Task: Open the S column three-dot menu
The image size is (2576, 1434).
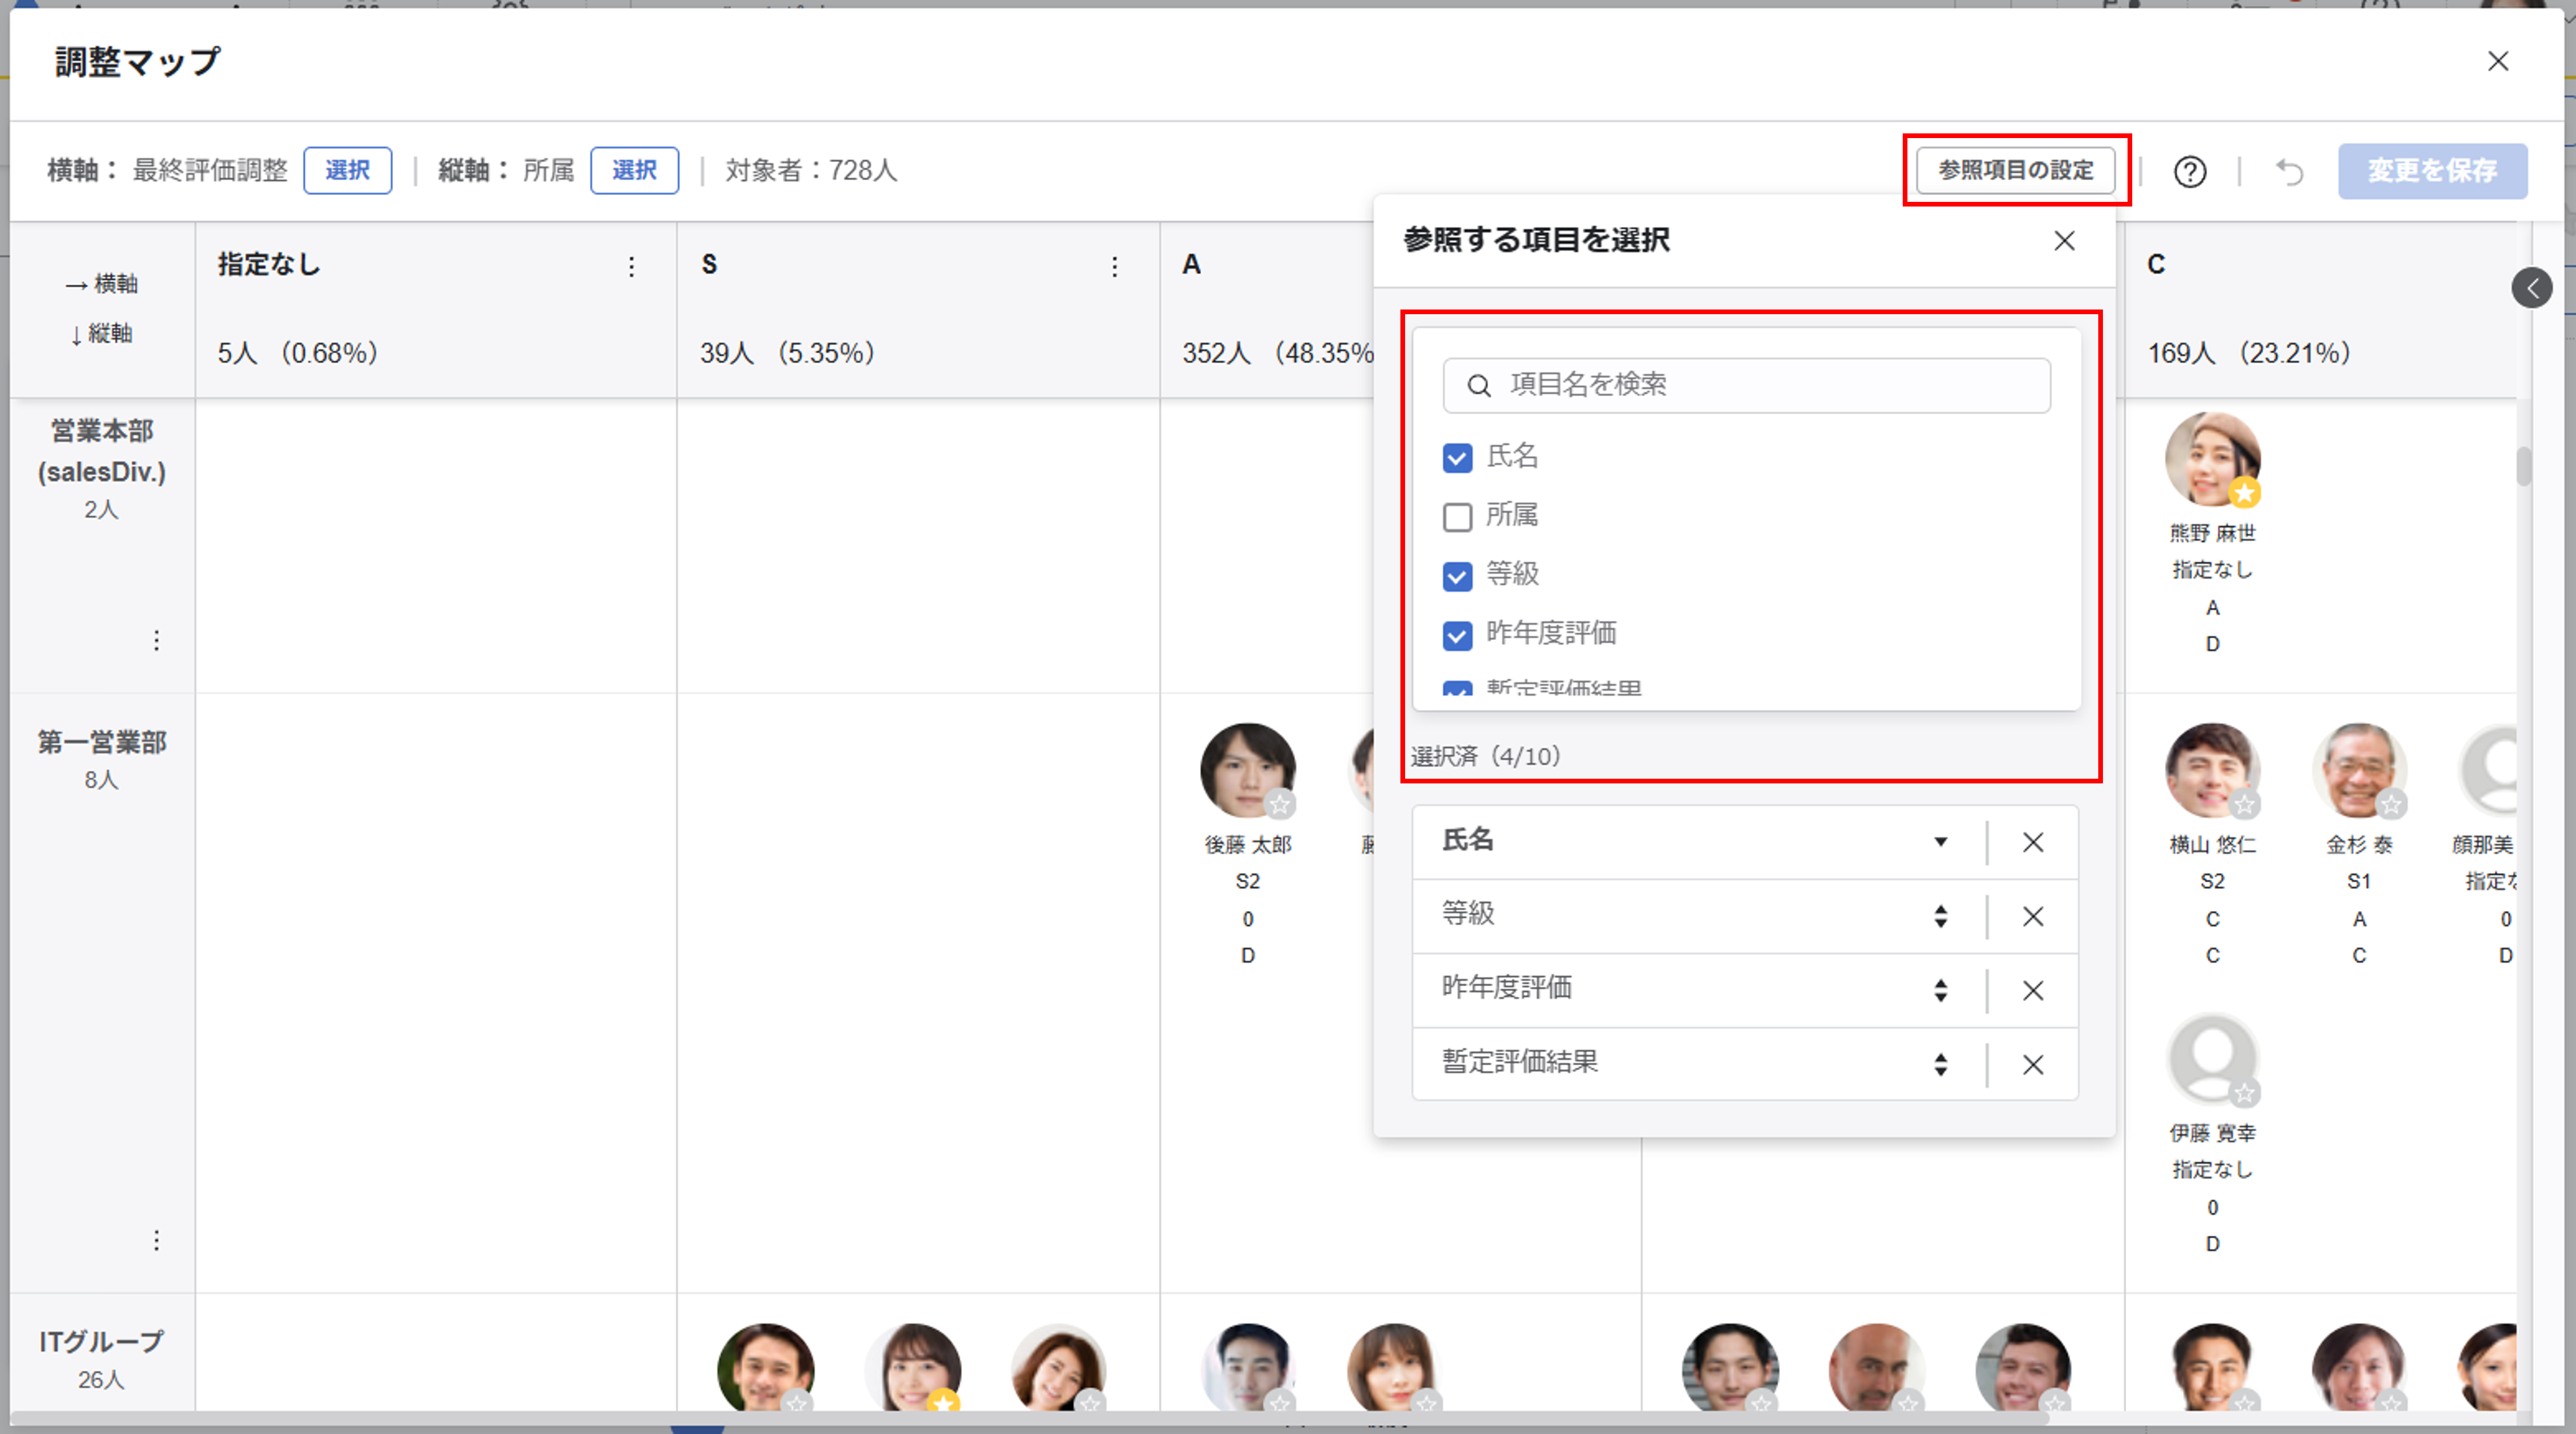Action: point(1114,267)
